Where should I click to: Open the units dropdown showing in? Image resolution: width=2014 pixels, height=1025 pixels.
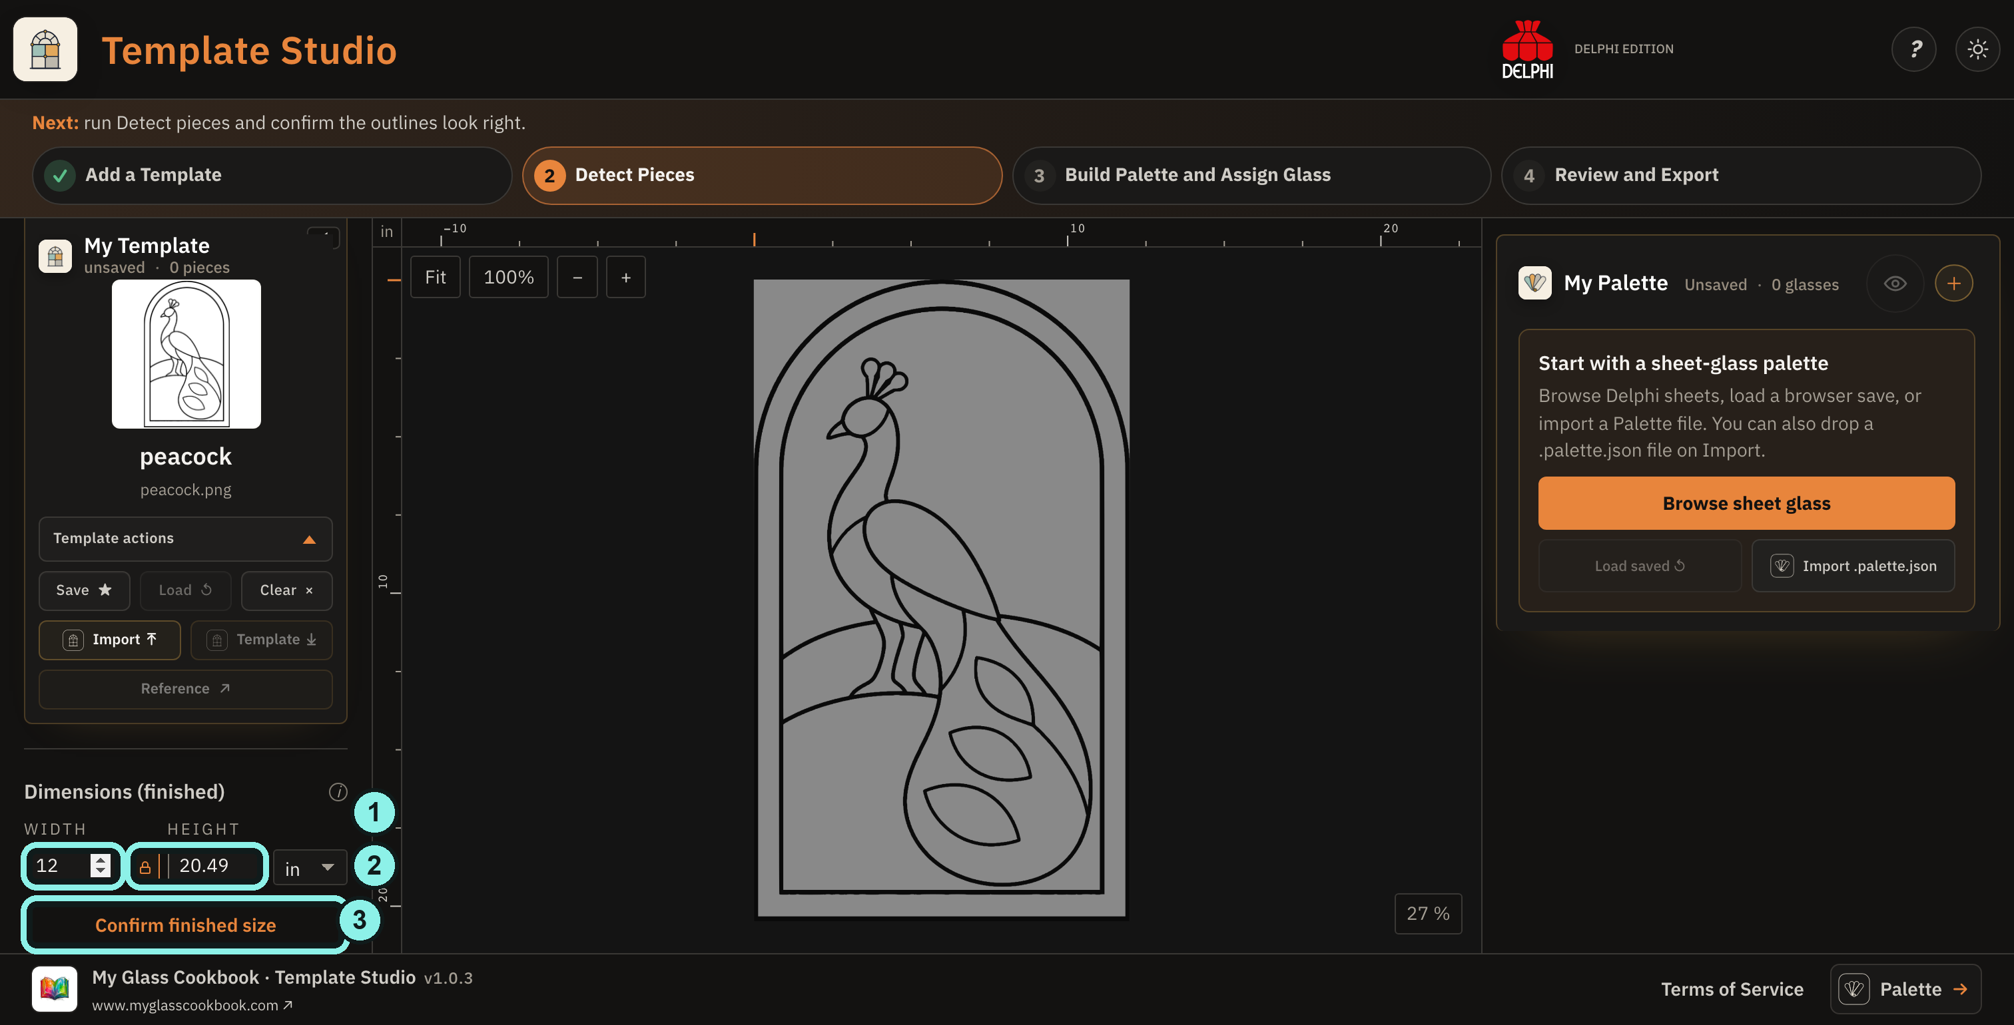coord(310,867)
